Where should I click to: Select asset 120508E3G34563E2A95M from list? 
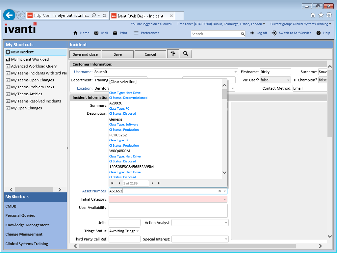pos(132,167)
